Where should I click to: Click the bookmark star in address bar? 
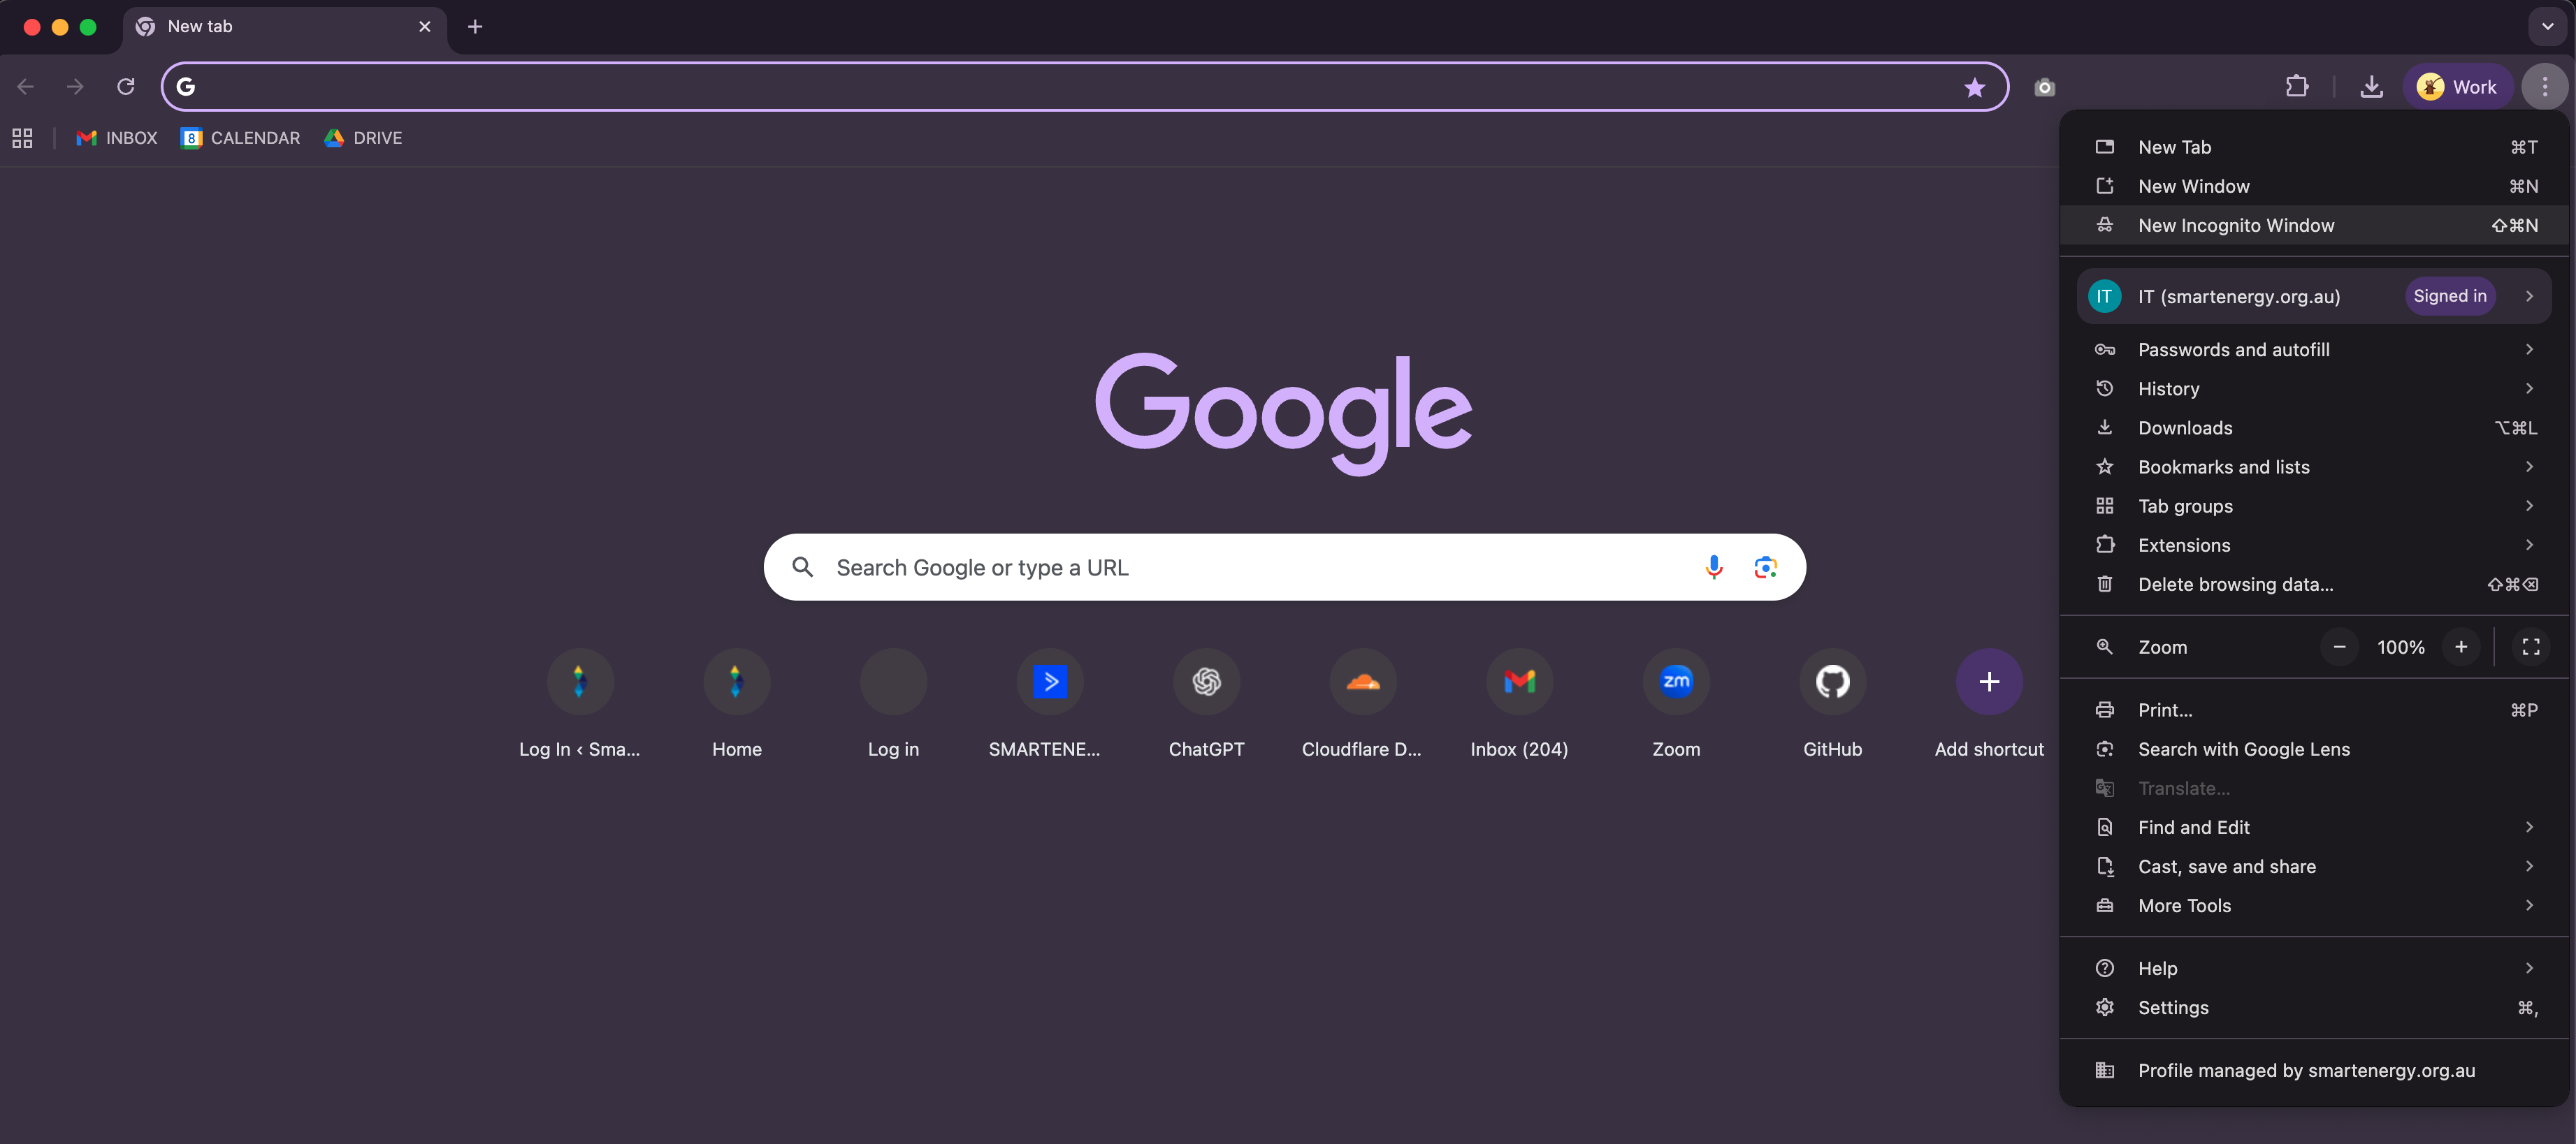point(1974,87)
